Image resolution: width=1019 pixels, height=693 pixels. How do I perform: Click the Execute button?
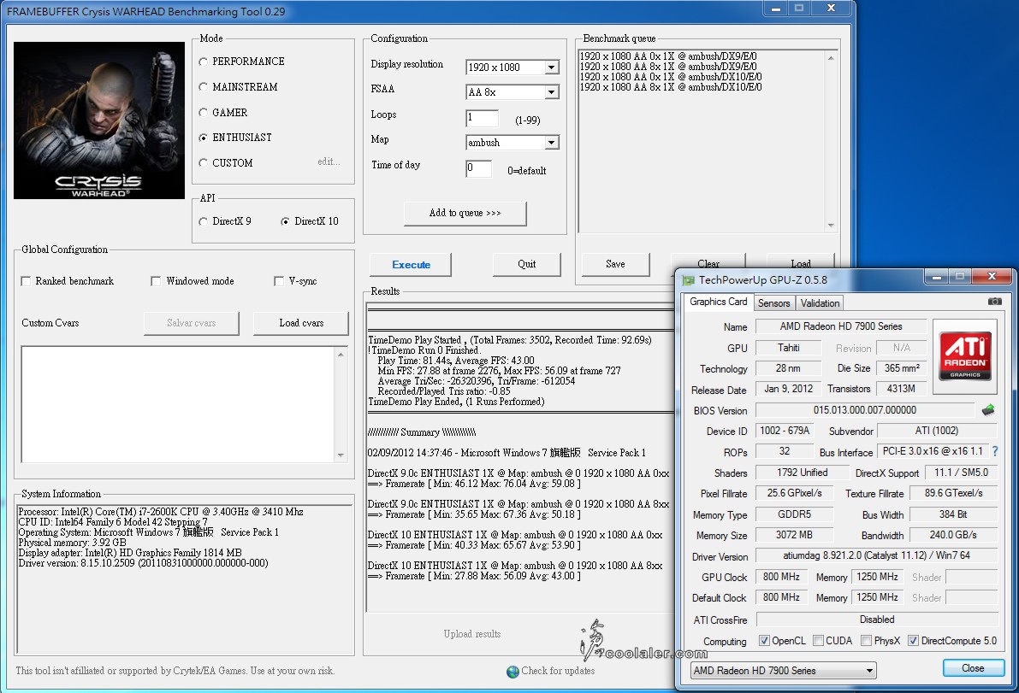411,265
